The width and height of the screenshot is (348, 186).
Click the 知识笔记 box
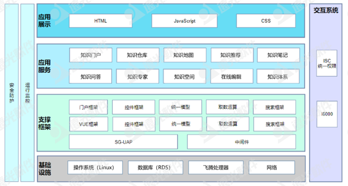point(278,55)
